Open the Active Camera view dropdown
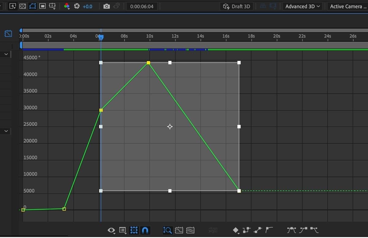This screenshot has height=238, width=368. 347,6
